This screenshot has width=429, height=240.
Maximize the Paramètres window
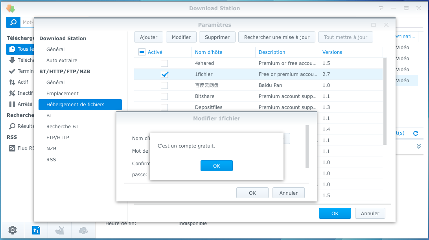pyautogui.click(x=374, y=25)
